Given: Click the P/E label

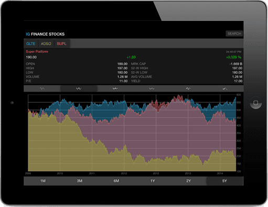Looking at the screenshot, I should [x=28, y=81].
